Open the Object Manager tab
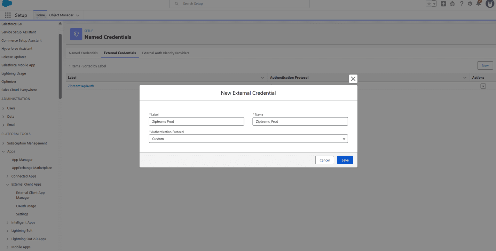This screenshot has height=251, width=496. pos(61,15)
